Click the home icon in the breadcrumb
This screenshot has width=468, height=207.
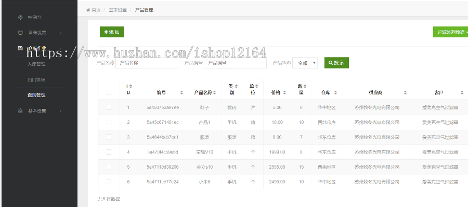coord(88,10)
